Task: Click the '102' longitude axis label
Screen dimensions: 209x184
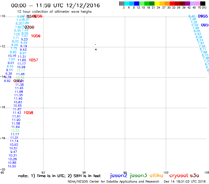Action: click(x=166, y=172)
